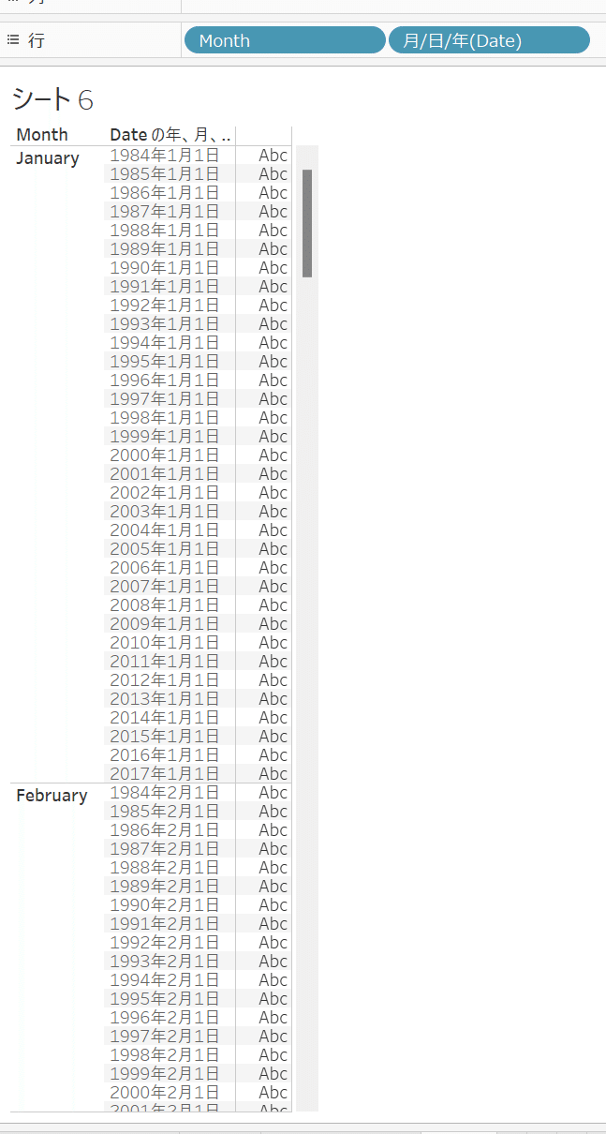Click the Date の年、月 column header
606x1134 pixels.
(170, 135)
